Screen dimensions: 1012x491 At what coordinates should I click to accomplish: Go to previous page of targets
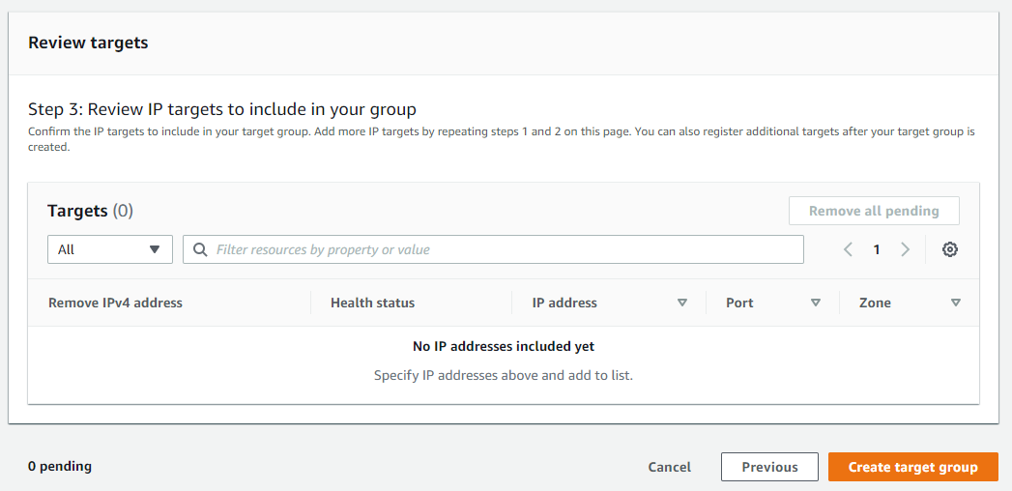[x=848, y=249]
